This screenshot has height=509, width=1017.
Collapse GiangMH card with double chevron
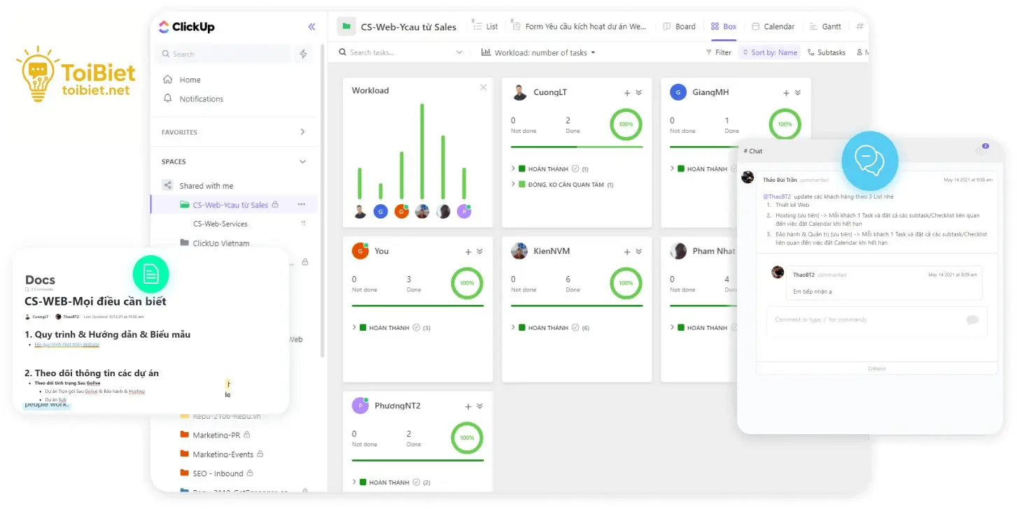click(x=797, y=93)
